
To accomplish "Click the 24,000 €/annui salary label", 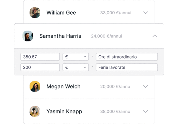I will [106, 36].
